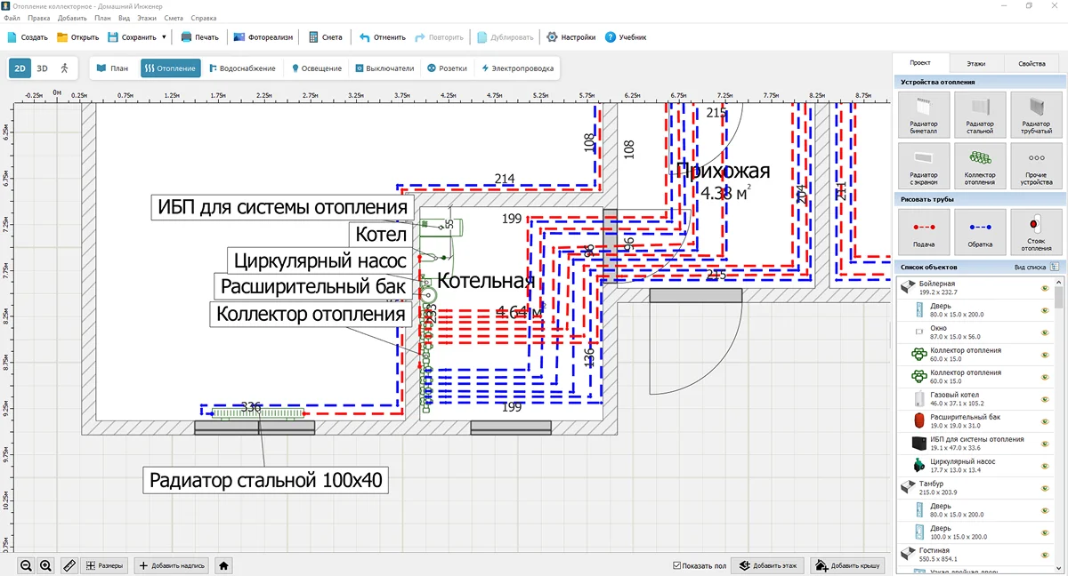Switch to walk-through person view
The width and height of the screenshot is (1068, 576).
pyautogui.click(x=64, y=68)
